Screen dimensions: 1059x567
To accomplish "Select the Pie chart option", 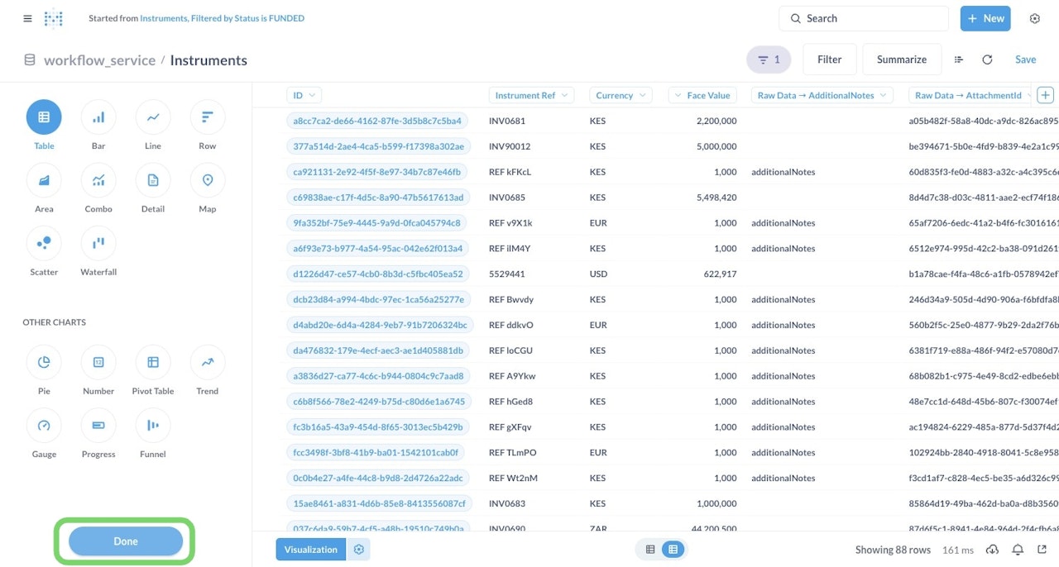I will click(44, 362).
